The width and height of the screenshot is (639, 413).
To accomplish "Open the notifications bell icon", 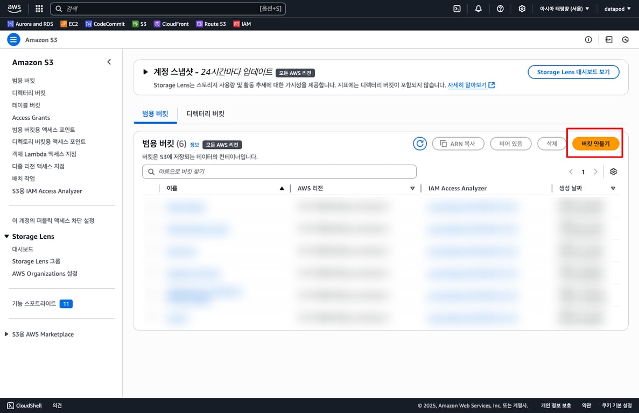I will [479, 9].
